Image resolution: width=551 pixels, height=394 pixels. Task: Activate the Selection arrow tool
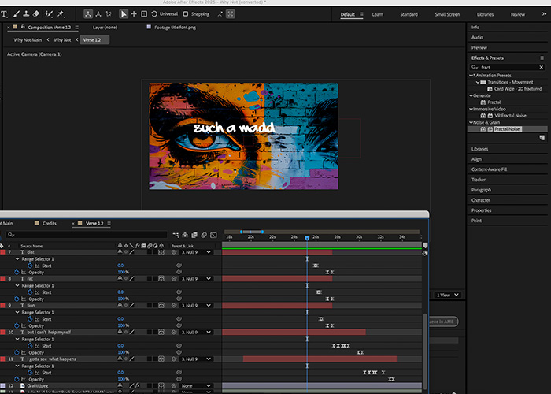click(124, 14)
